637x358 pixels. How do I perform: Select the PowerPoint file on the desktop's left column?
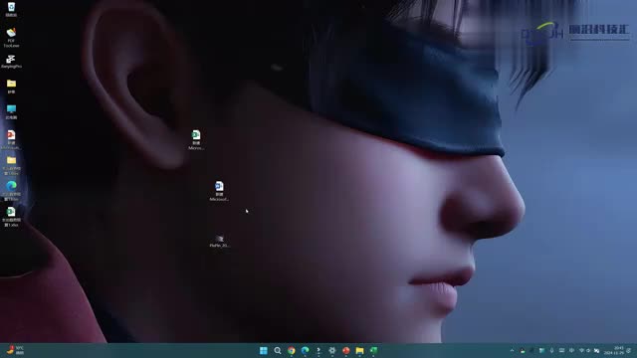[x=11, y=139]
